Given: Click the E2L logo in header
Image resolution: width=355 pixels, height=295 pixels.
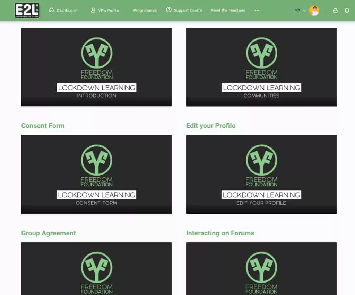Looking at the screenshot, I should click(x=27, y=10).
